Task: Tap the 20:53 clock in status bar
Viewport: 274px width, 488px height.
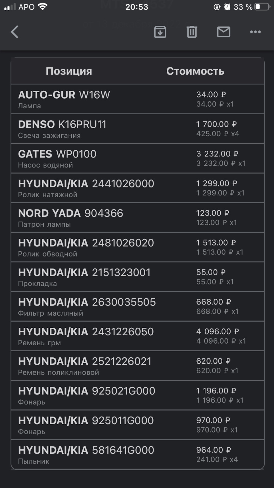Action: (137, 7)
